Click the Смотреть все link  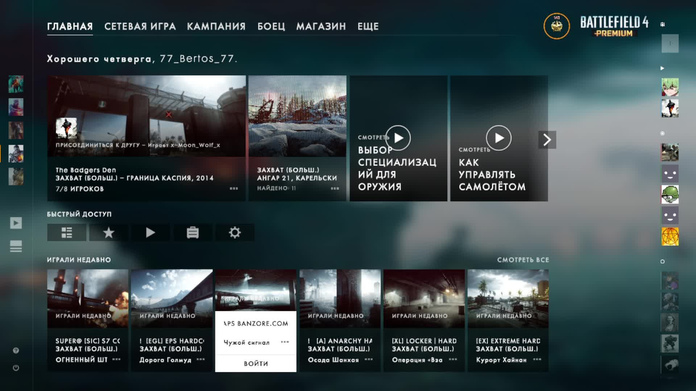coord(523,260)
